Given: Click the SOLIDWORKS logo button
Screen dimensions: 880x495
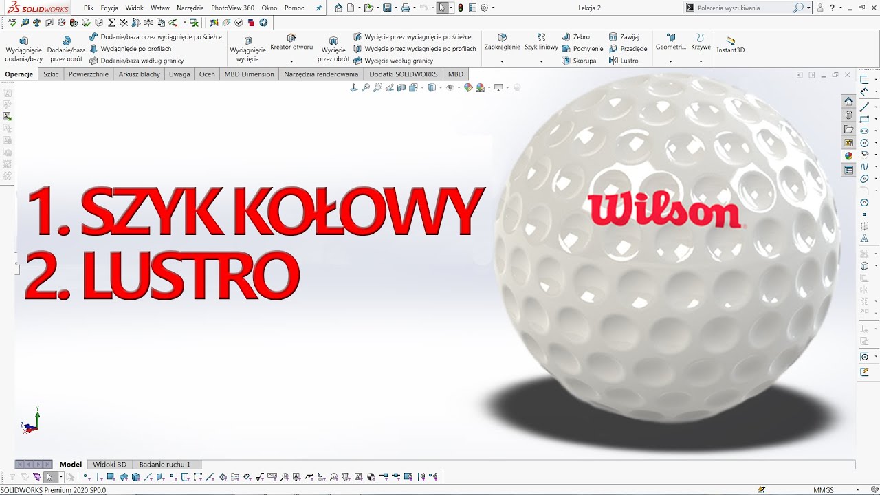Looking at the screenshot, I should 36,8.
